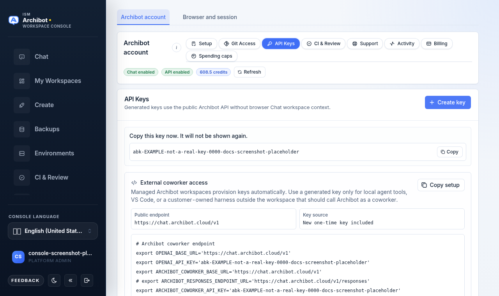Screen dimensions: 499x296
Task: Open My Workspaces from sidebar text
Action: tap(58, 81)
